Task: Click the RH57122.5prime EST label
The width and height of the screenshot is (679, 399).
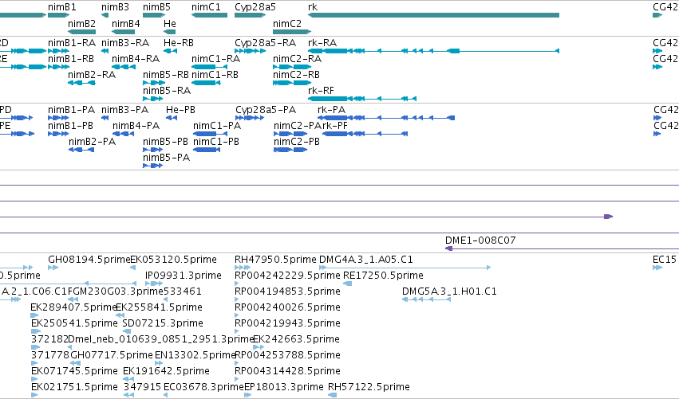Action: pyautogui.click(x=369, y=387)
